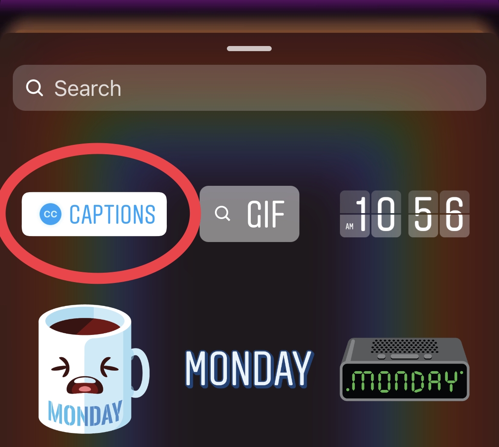Click the magnifier icon inside the GIF button
Screen dimensions: 499x447
[x=223, y=213]
